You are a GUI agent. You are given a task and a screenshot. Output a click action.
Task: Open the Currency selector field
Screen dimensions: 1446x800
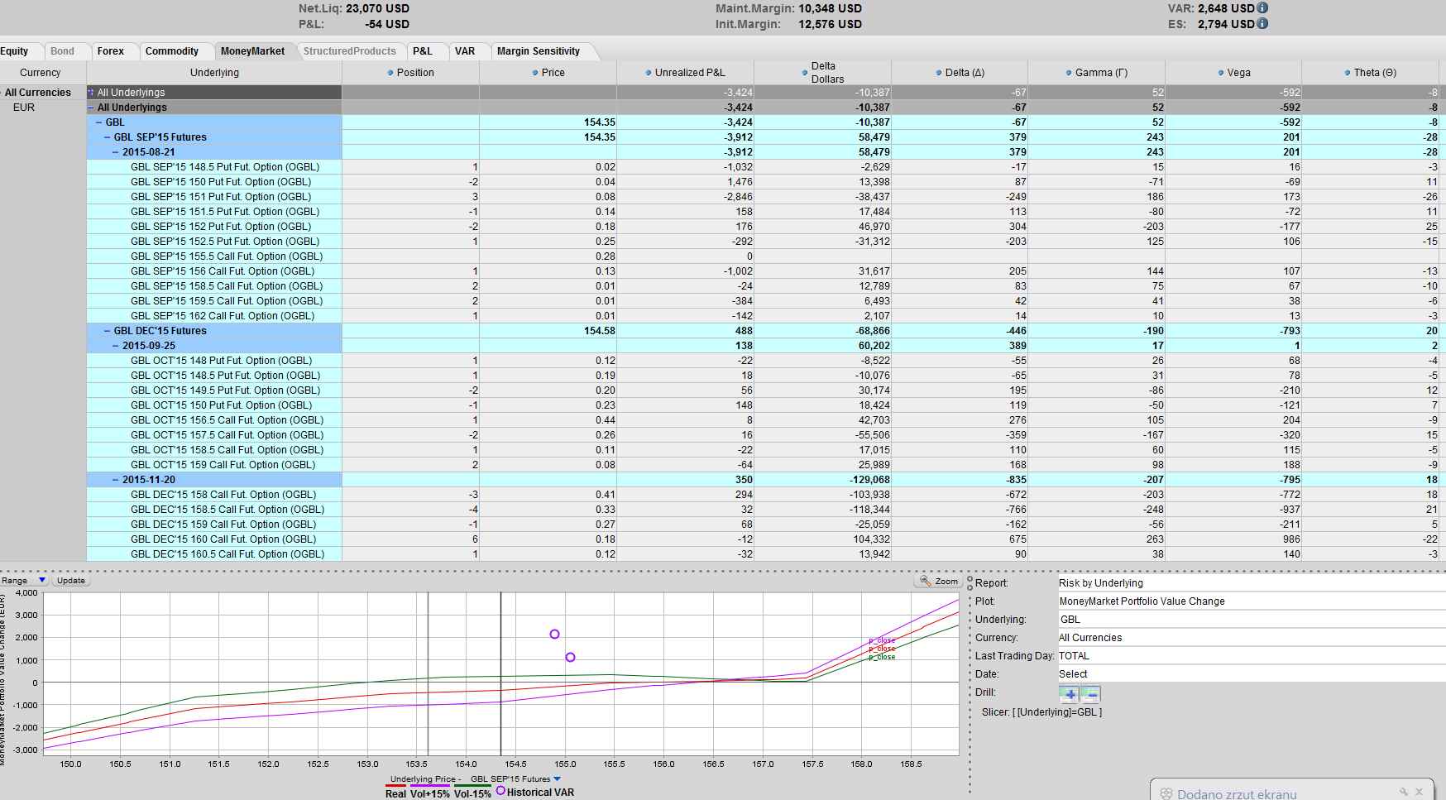pos(1252,638)
